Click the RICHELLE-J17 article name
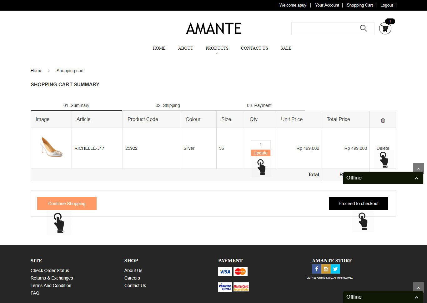 (x=89, y=148)
